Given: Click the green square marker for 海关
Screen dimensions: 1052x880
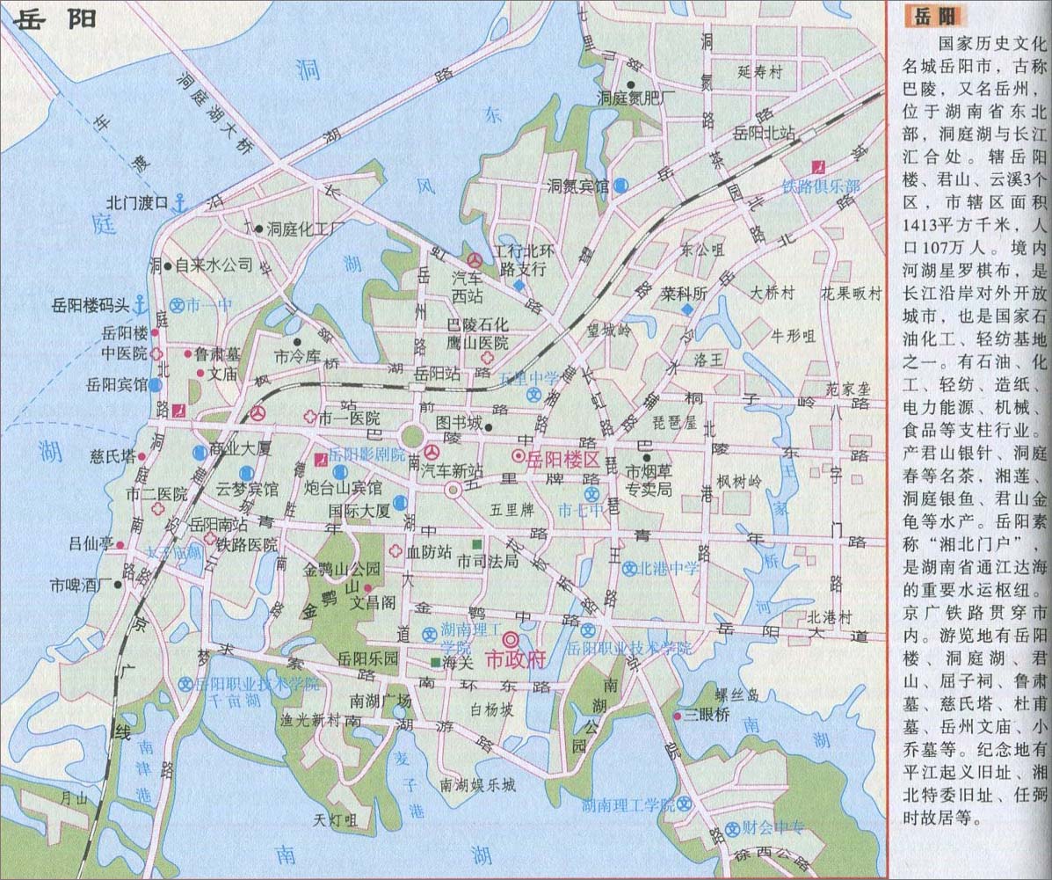Looking at the screenshot, I should coord(434,662).
